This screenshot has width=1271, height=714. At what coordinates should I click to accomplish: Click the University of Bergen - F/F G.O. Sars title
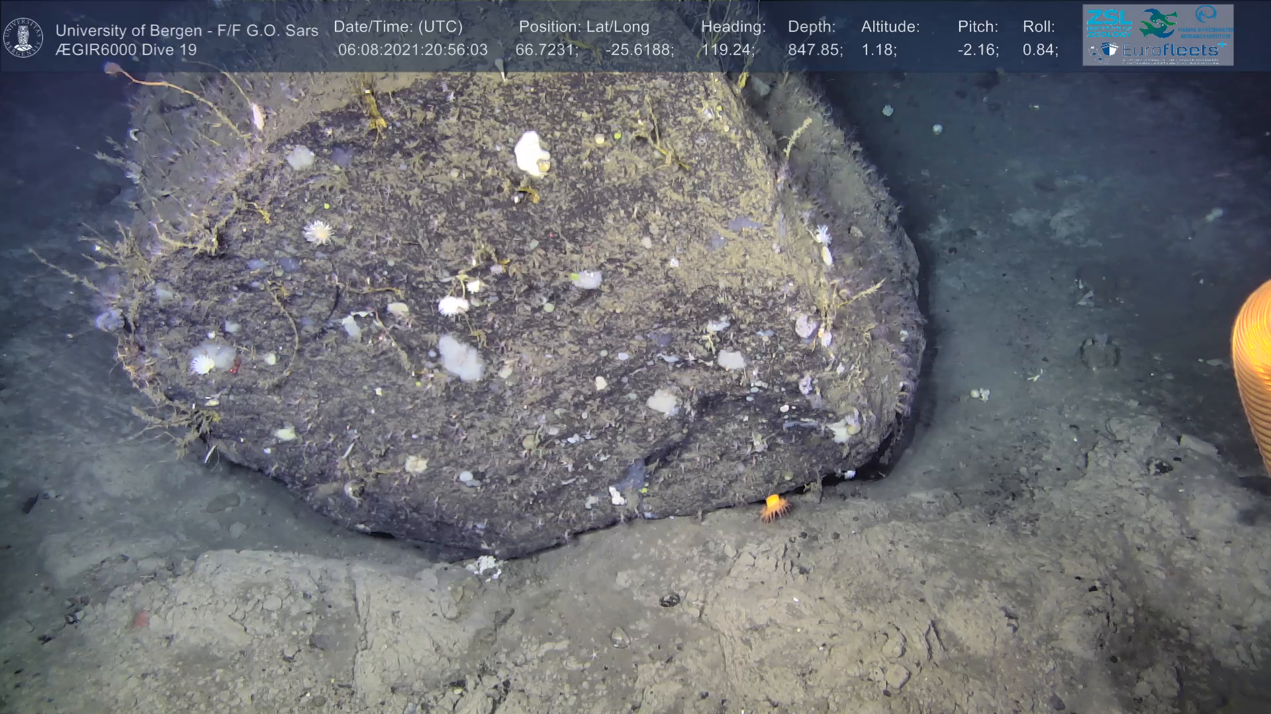(187, 30)
